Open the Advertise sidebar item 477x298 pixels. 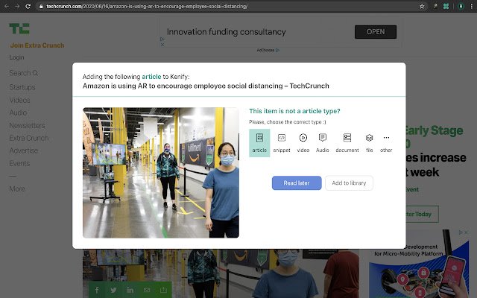tap(23, 150)
